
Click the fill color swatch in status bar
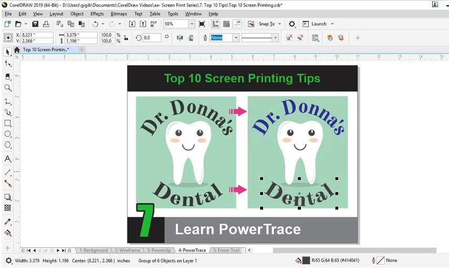pos(306,261)
